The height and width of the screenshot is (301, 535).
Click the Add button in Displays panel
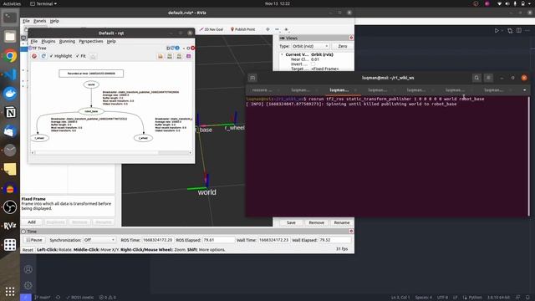coord(32,222)
